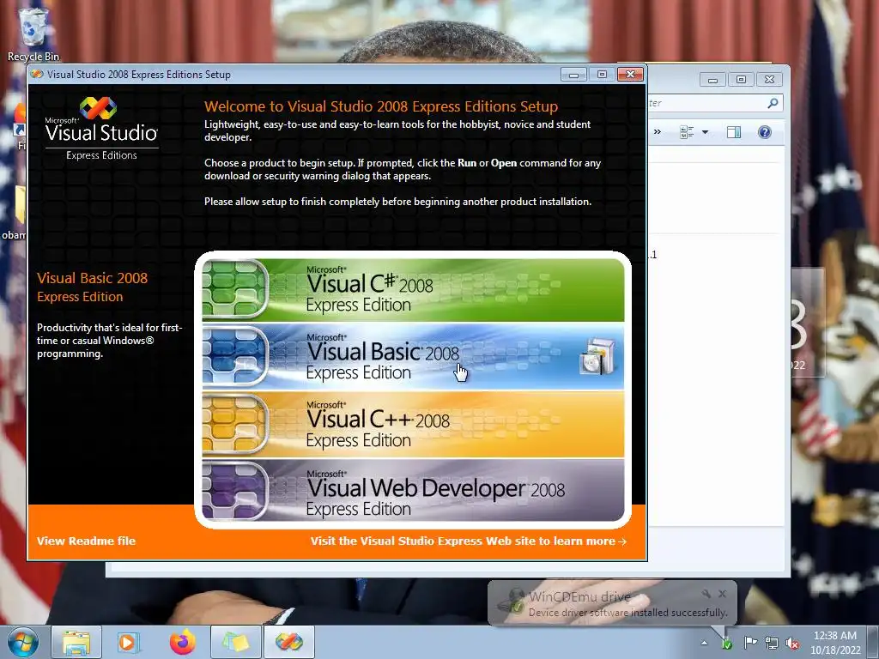The height and width of the screenshot is (659, 879).
Task: Open the network tray icon
Action: 772,643
